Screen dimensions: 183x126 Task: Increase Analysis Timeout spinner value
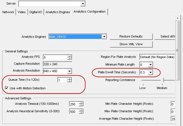point(81,103)
